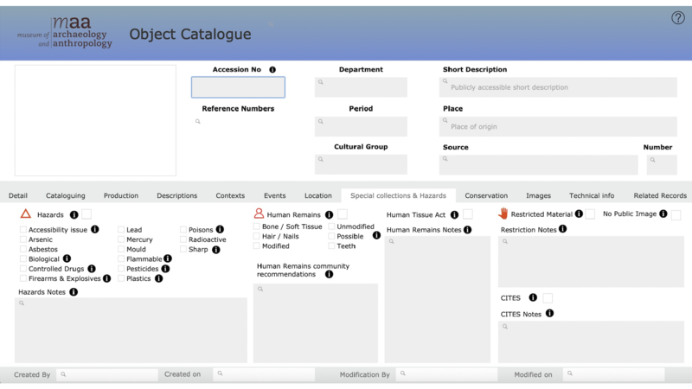Check the Arsenic hazard box

(x=23, y=239)
